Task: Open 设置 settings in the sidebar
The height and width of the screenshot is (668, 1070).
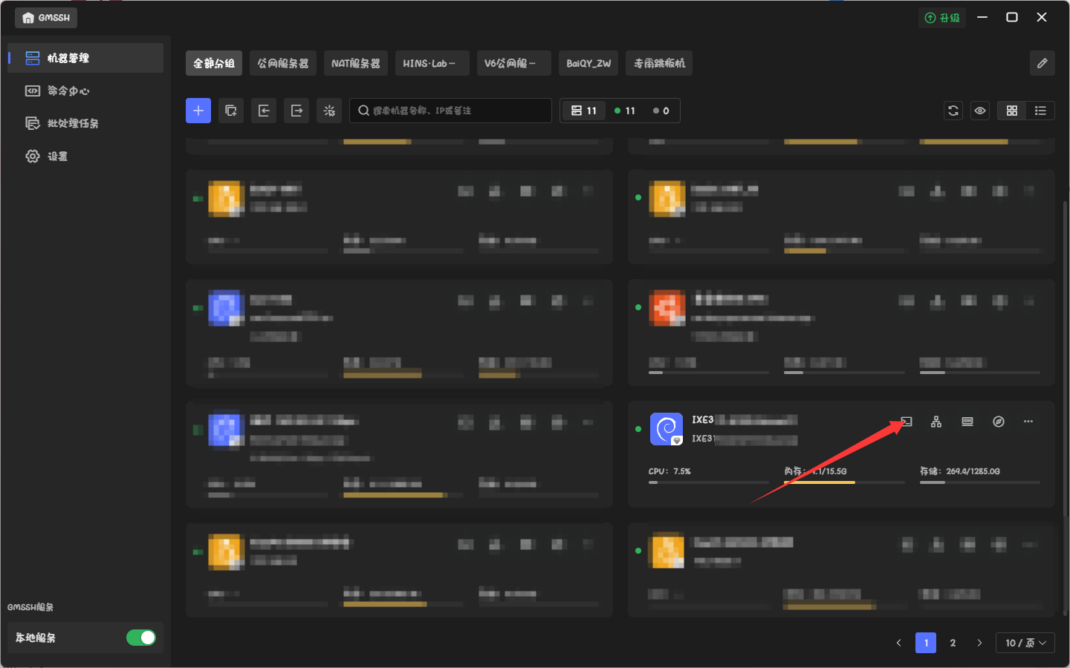Action: 85,156
